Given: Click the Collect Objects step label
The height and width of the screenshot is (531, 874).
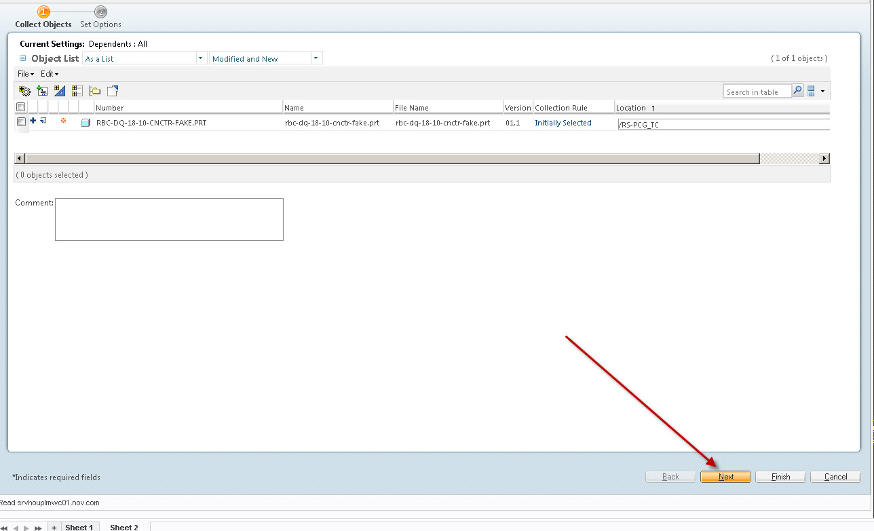Looking at the screenshot, I should pos(43,24).
